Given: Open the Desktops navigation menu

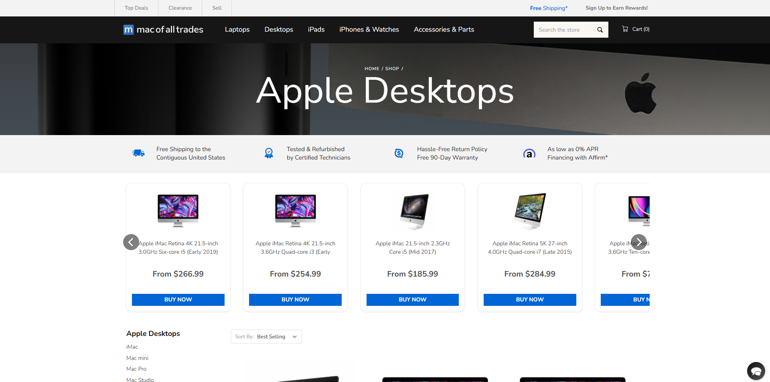Looking at the screenshot, I should tap(278, 29).
